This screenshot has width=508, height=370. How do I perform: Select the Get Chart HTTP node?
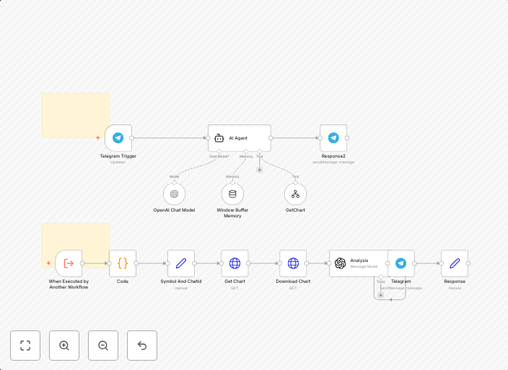click(x=235, y=263)
